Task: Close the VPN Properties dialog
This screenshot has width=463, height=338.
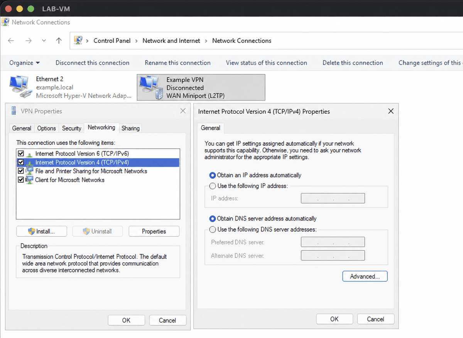Action: [183, 111]
